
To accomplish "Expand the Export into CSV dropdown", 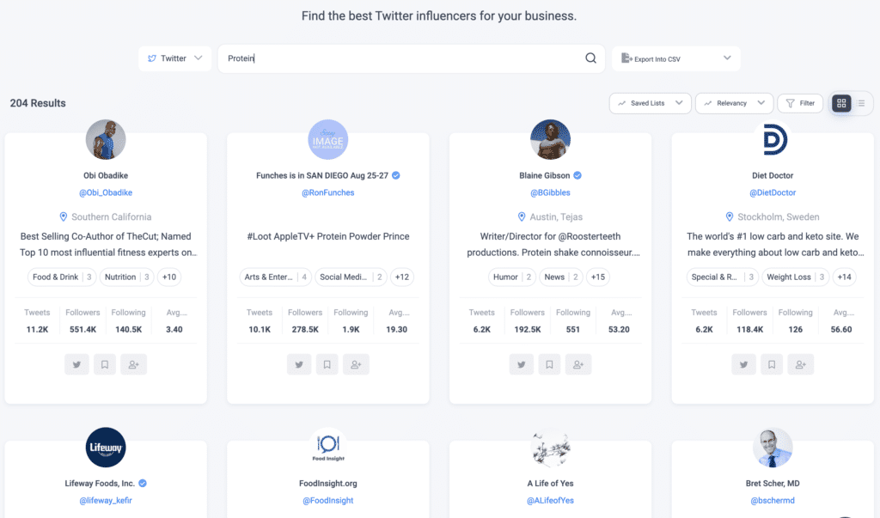I will (675, 58).
